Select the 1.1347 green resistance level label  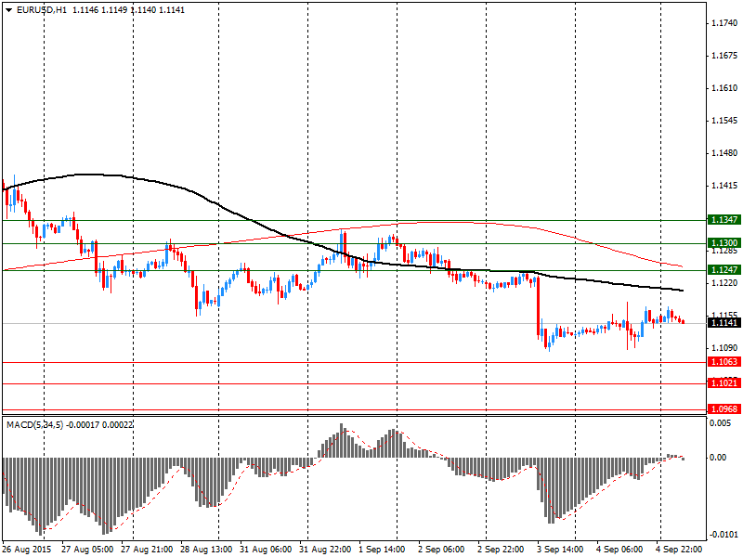[724, 220]
